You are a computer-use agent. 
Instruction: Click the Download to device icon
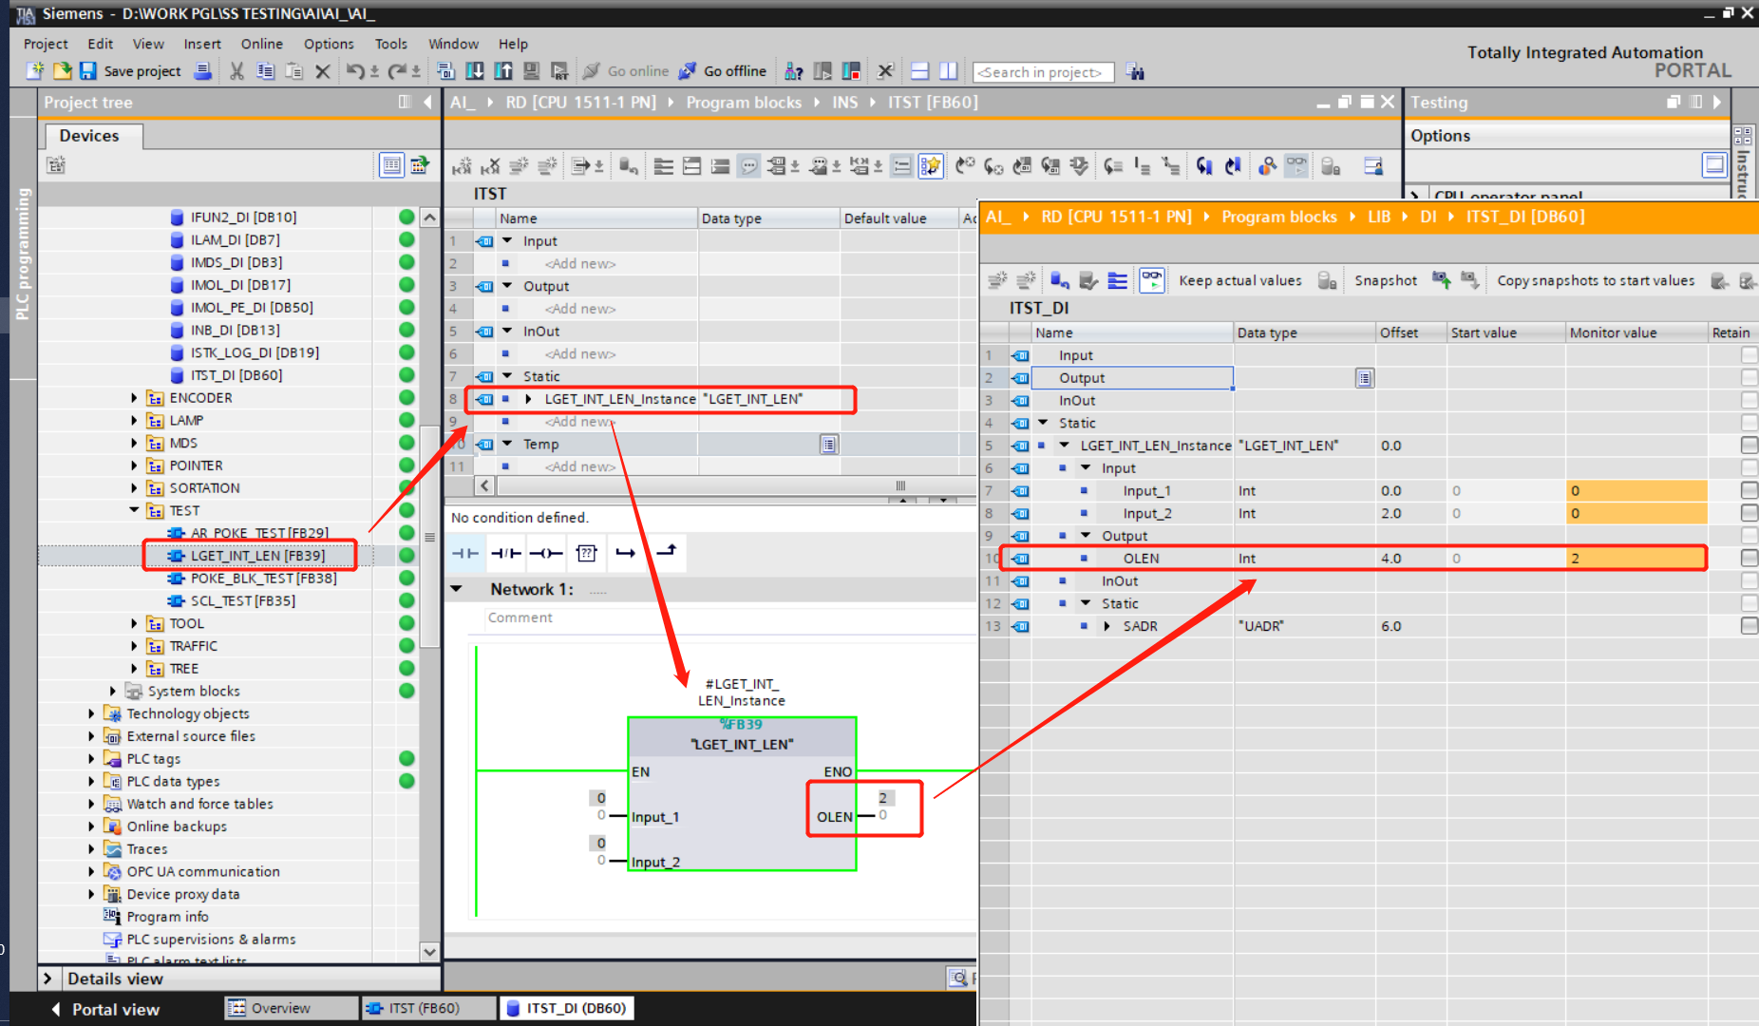(475, 71)
